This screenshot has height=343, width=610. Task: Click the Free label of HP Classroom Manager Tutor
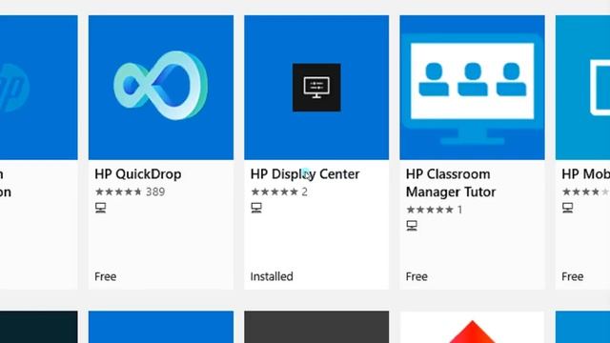pyautogui.click(x=417, y=276)
